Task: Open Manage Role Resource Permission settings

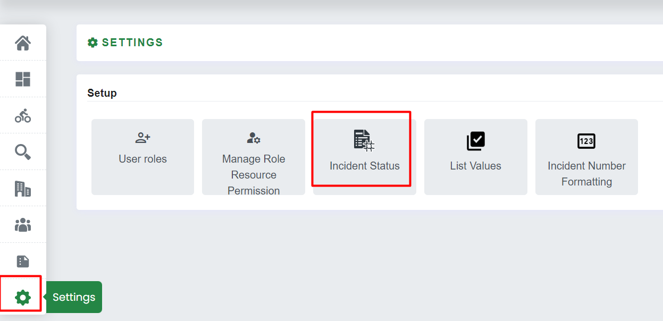Action: click(x=253, y=157)
